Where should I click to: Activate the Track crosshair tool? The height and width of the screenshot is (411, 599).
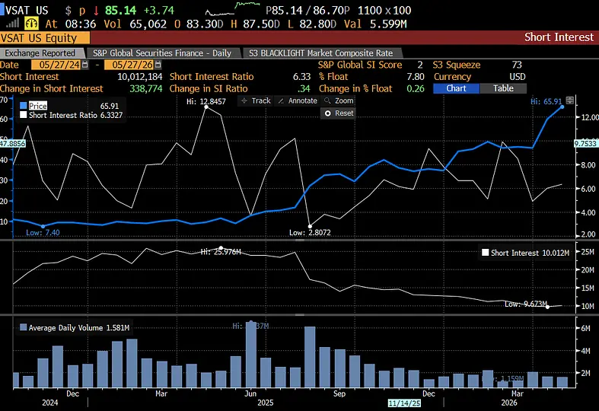tap(256, 100)
